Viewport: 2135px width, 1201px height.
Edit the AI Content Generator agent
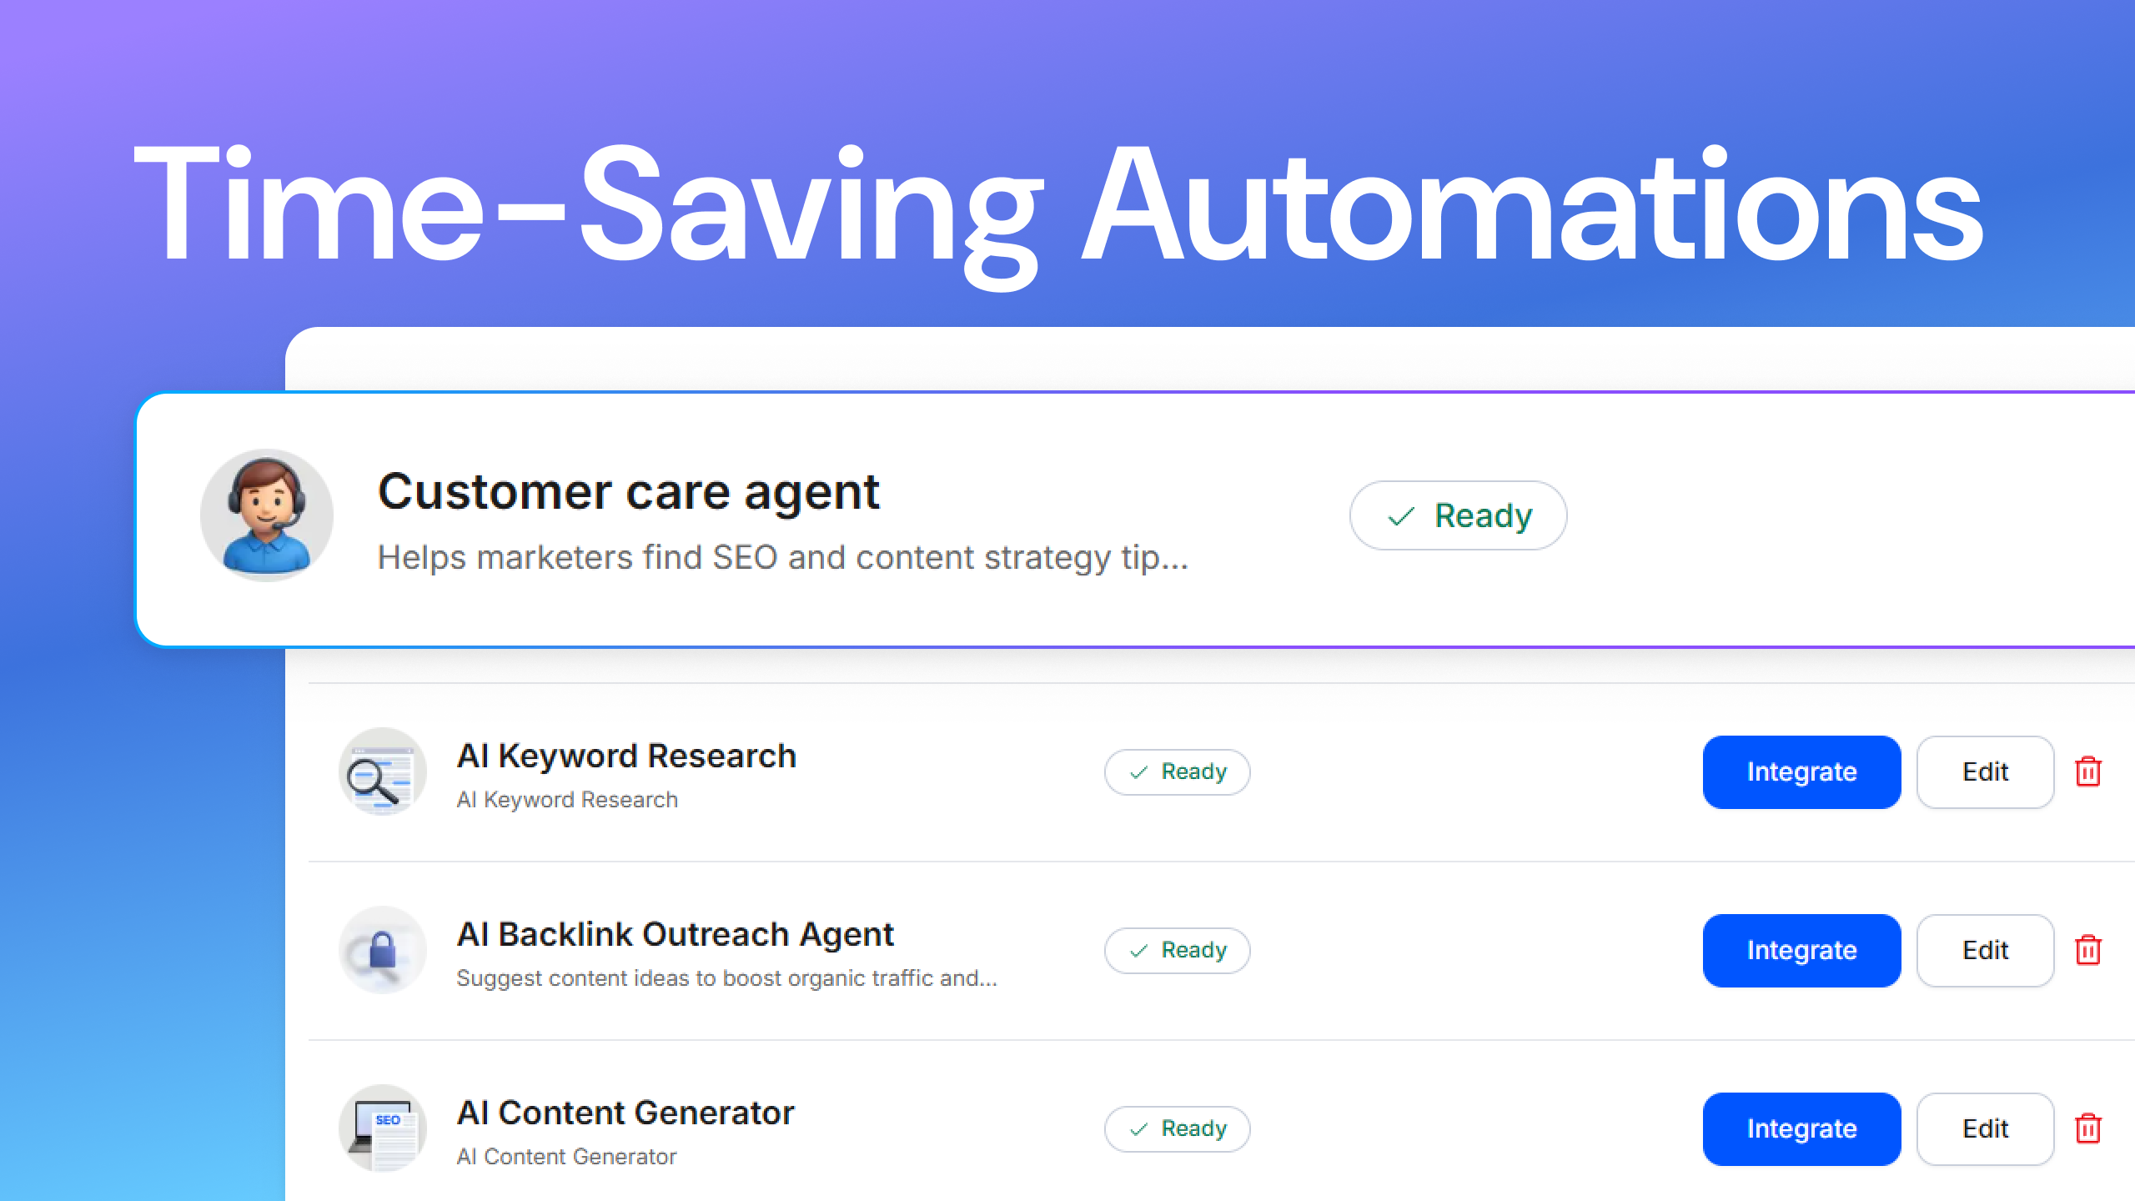pos(1986,1129)
